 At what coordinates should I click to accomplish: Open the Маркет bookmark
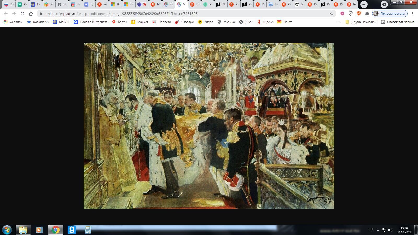140,22
